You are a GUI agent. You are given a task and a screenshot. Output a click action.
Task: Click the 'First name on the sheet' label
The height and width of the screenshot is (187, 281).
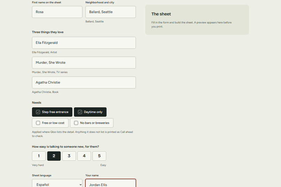(46, 2)
